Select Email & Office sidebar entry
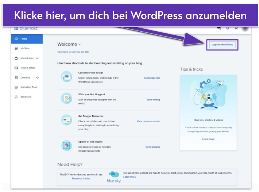 pos(28,68)
